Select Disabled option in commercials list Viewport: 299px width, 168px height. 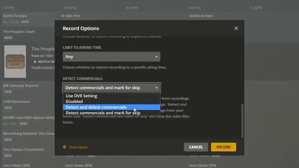[x=112, y=102]
